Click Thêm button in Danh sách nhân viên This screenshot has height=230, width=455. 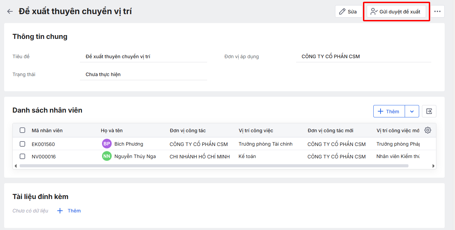389,111
